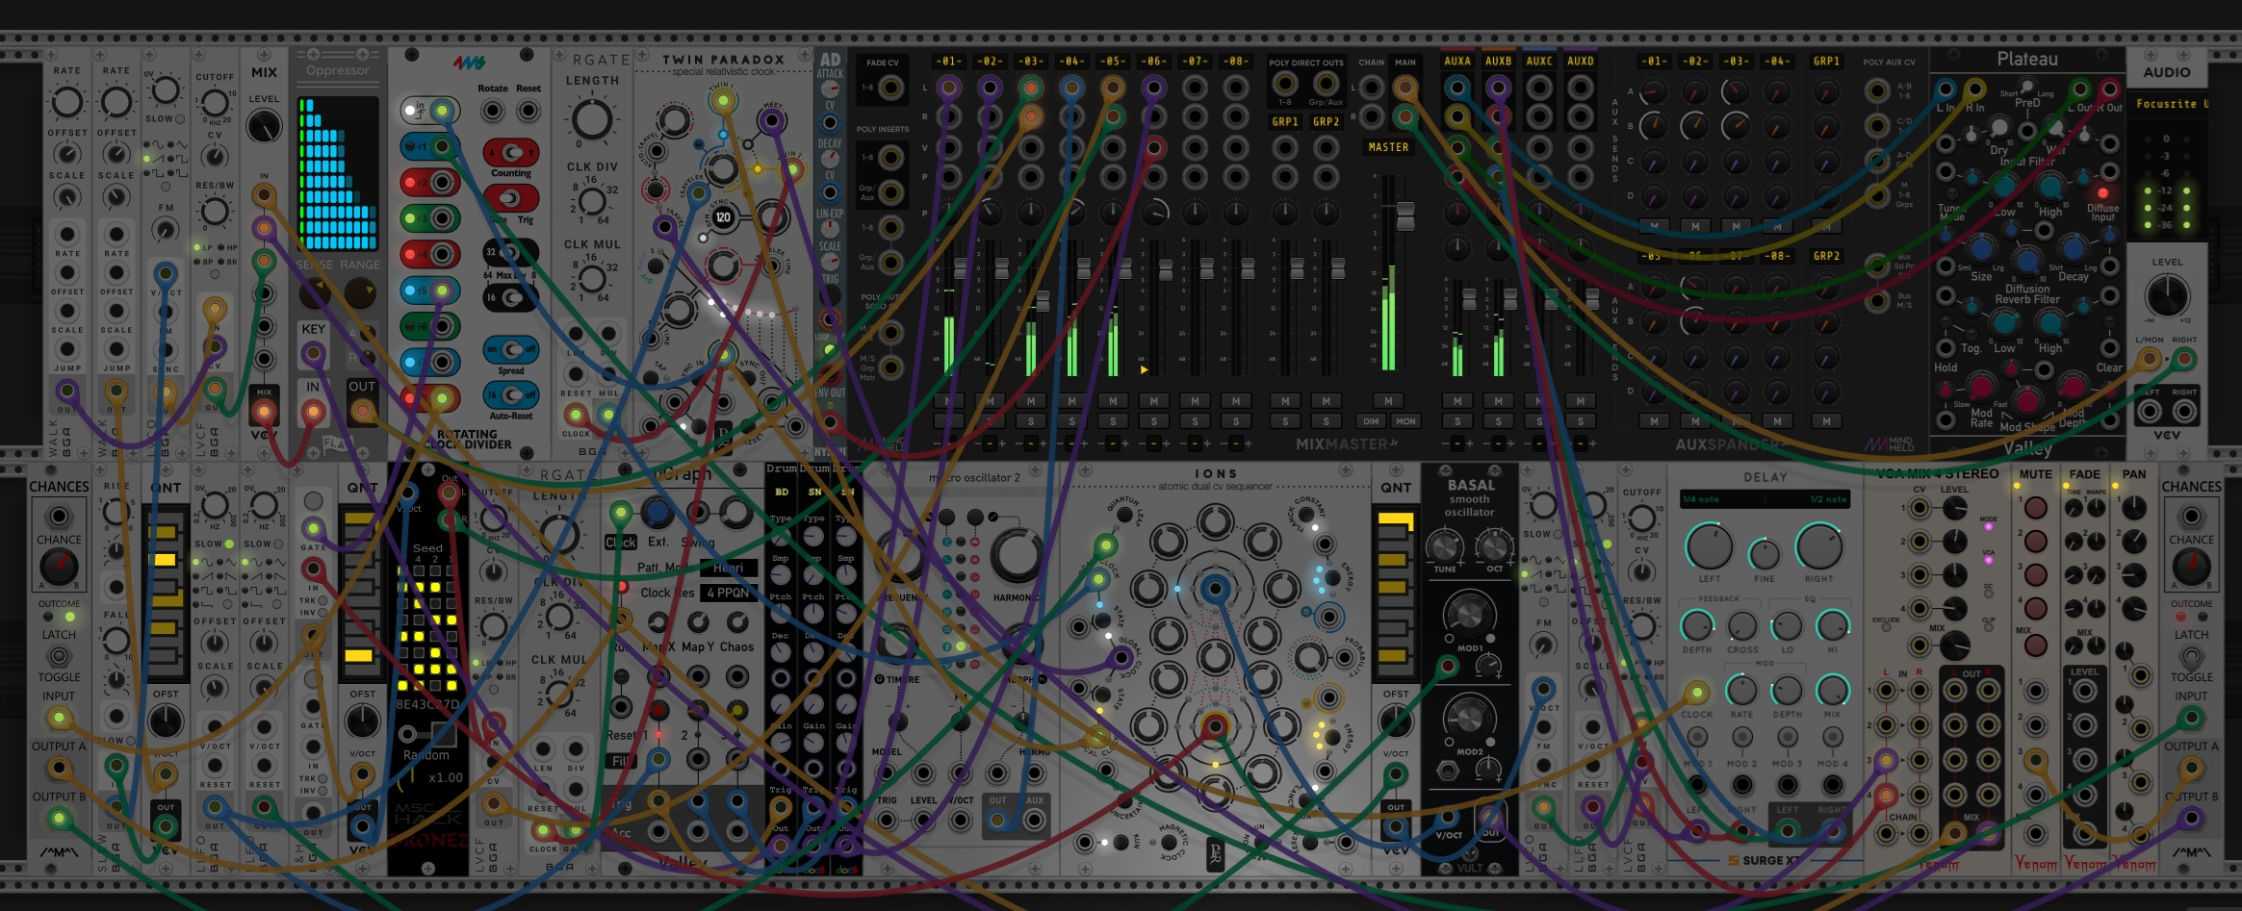Click the Delay LEFT time knob

[x=1709, y=547]
